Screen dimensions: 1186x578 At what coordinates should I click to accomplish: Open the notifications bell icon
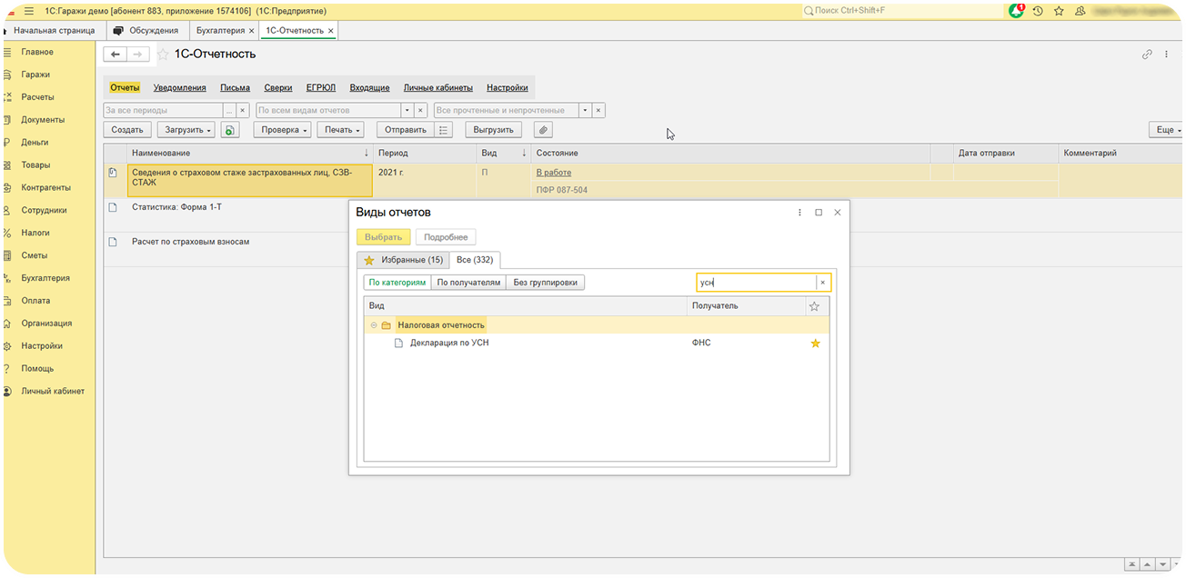1017,11
